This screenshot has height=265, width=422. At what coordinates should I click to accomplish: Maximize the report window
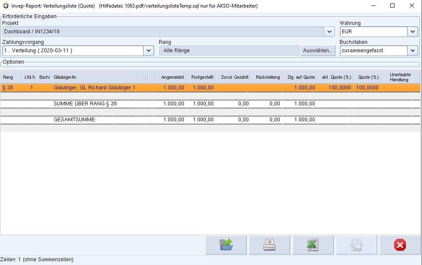[392, 6]
